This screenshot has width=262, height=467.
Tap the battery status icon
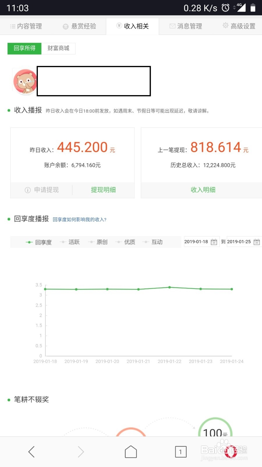click(253, 8)
